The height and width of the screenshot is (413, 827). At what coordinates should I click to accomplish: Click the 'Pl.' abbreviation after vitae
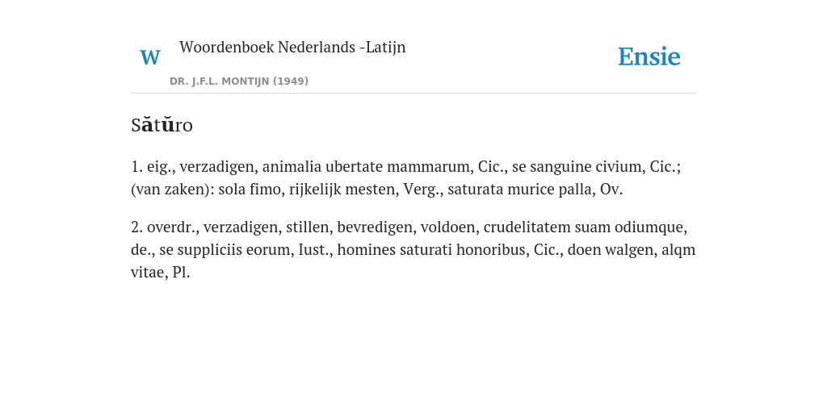(181, 273)
